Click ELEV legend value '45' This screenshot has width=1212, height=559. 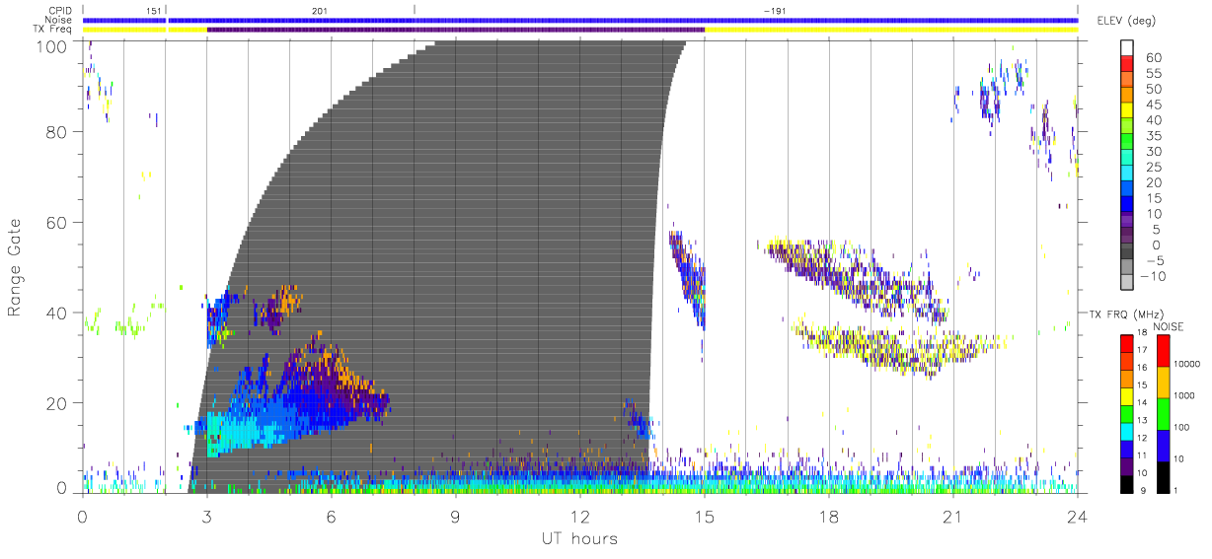1155,105
